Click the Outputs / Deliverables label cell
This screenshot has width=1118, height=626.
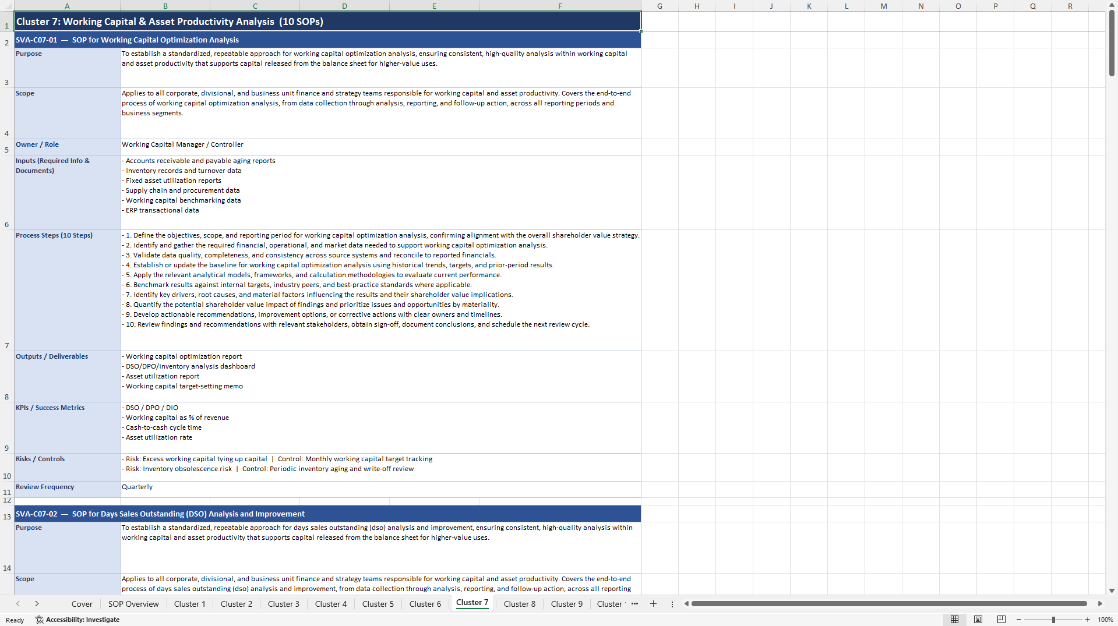click(67, 376)
